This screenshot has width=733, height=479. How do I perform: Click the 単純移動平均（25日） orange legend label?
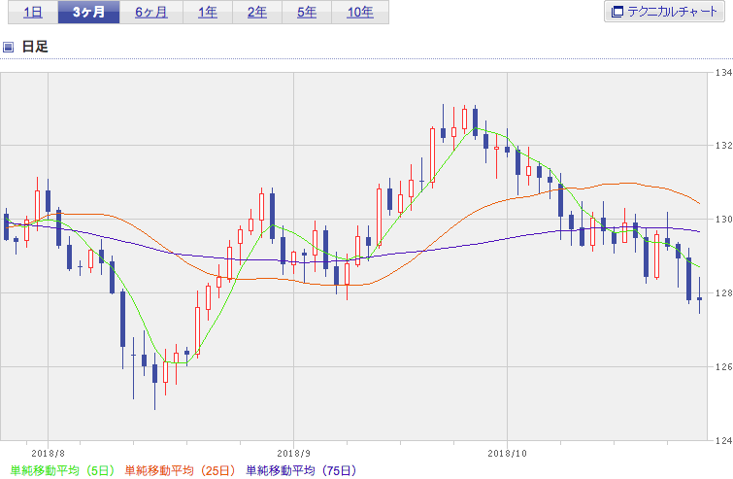pos(180,470)
